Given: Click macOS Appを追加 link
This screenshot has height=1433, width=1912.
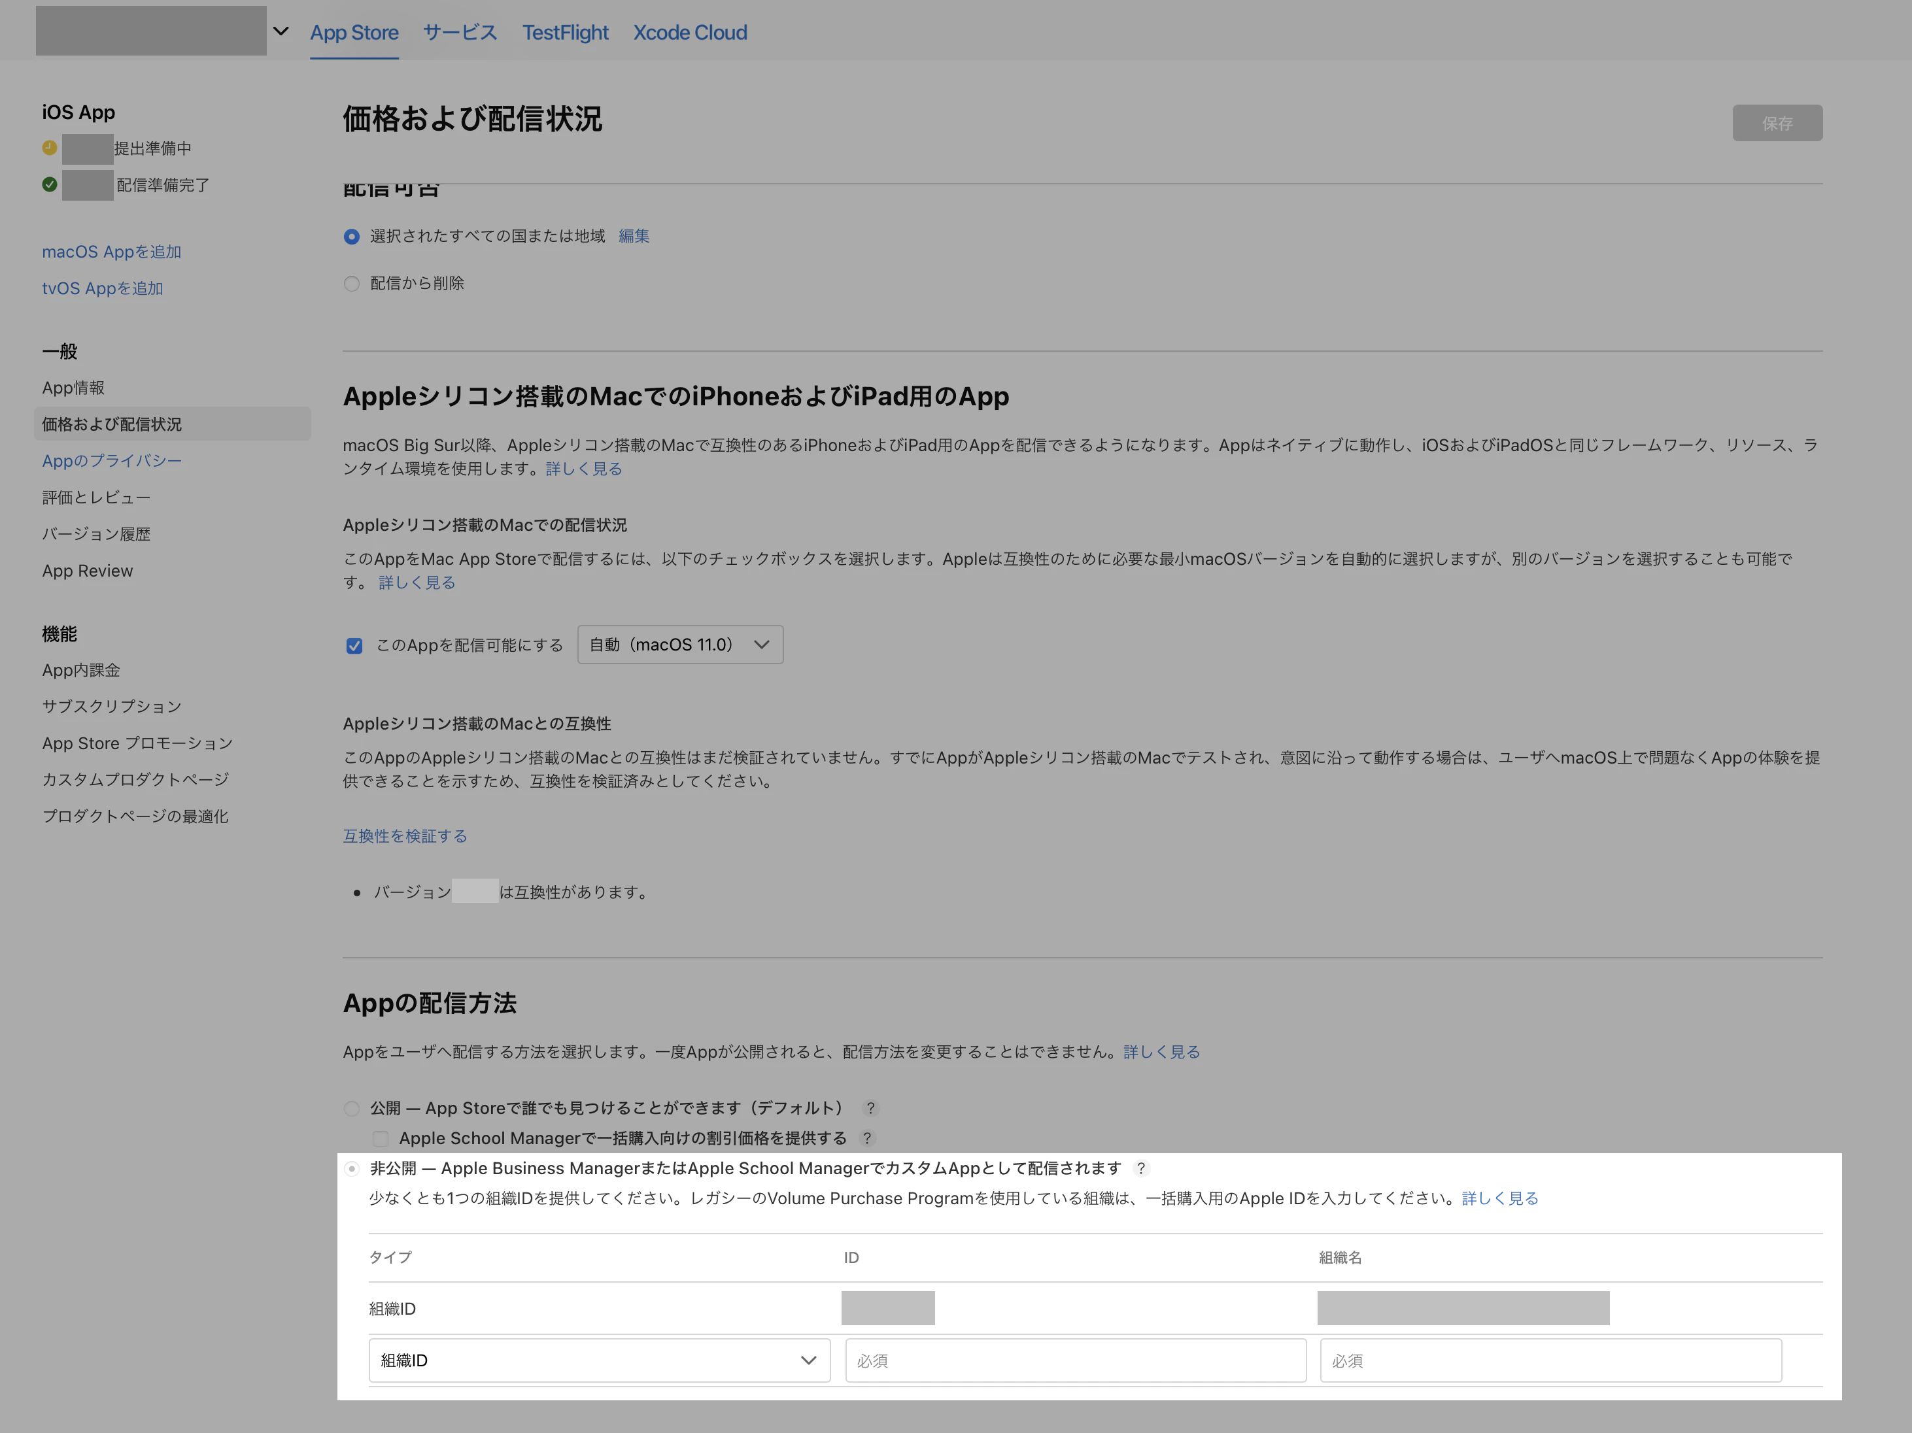Looking at the screenshot, I should point(112,252).
